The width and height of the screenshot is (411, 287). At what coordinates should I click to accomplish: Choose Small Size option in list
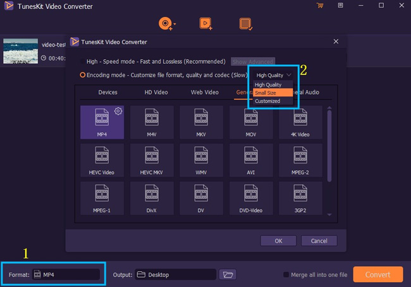pyautogui.click(x=273, y=93)
